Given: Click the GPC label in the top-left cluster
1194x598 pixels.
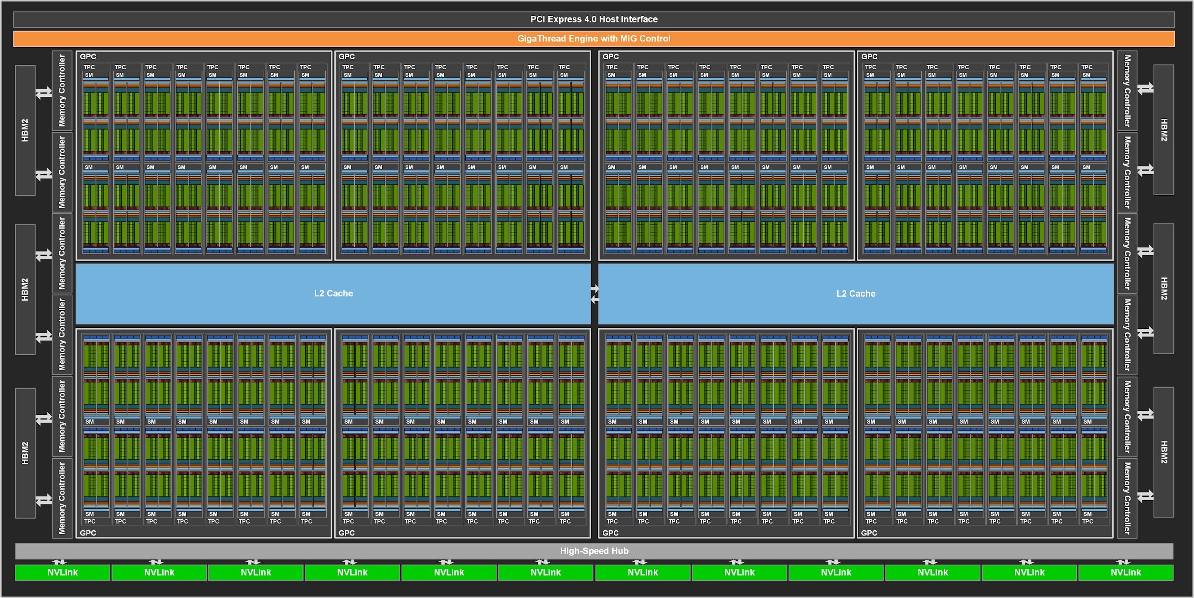Looking at the screenshot, I should coord(88,57).
